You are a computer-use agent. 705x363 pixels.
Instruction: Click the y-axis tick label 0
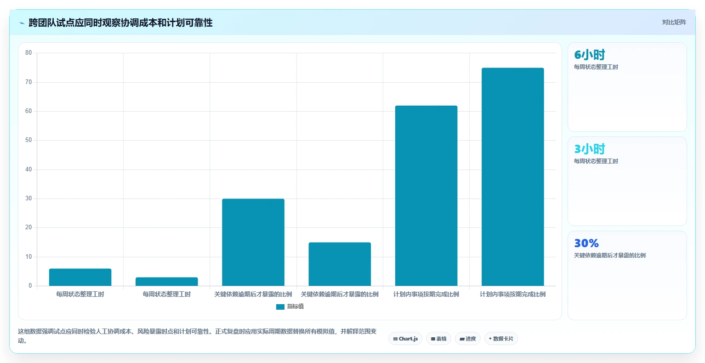coord(30,286)
